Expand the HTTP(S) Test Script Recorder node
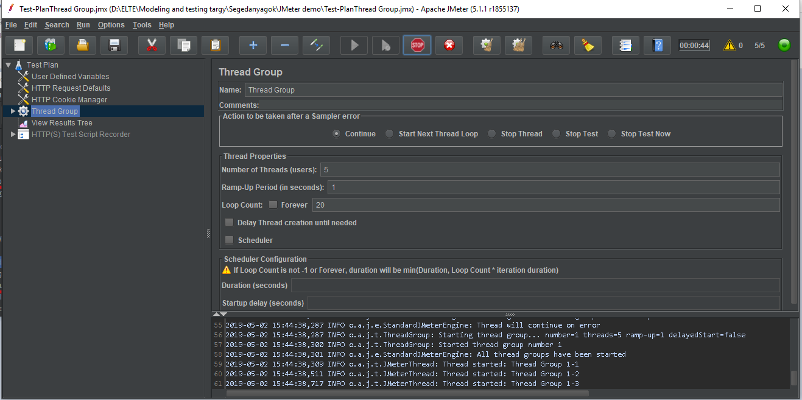The height and width of the screenshot is (400, 802). tap(13, 135)
